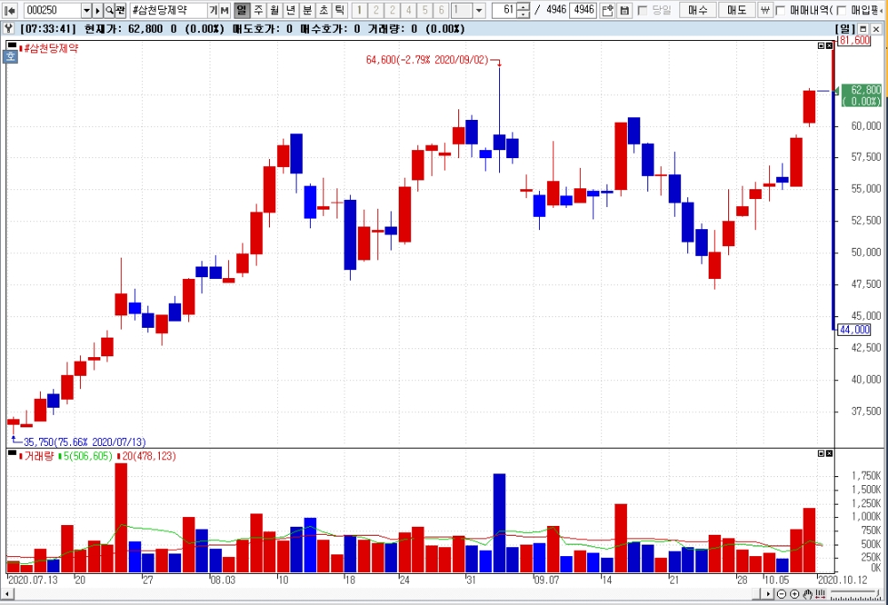Open the stock search magnifier icon
The height and width of the screenshot is (605, 888).
coord(109,10)
